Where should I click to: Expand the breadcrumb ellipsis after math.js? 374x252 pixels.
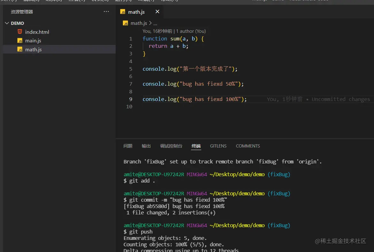pyautogui.click(x=155, y=23)
